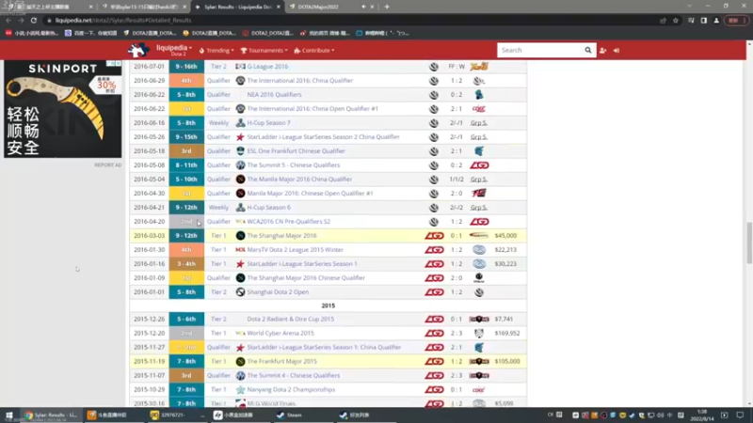753x423 pixels.
Task: Reload the page with refresh button
Action: pos(34,20)
